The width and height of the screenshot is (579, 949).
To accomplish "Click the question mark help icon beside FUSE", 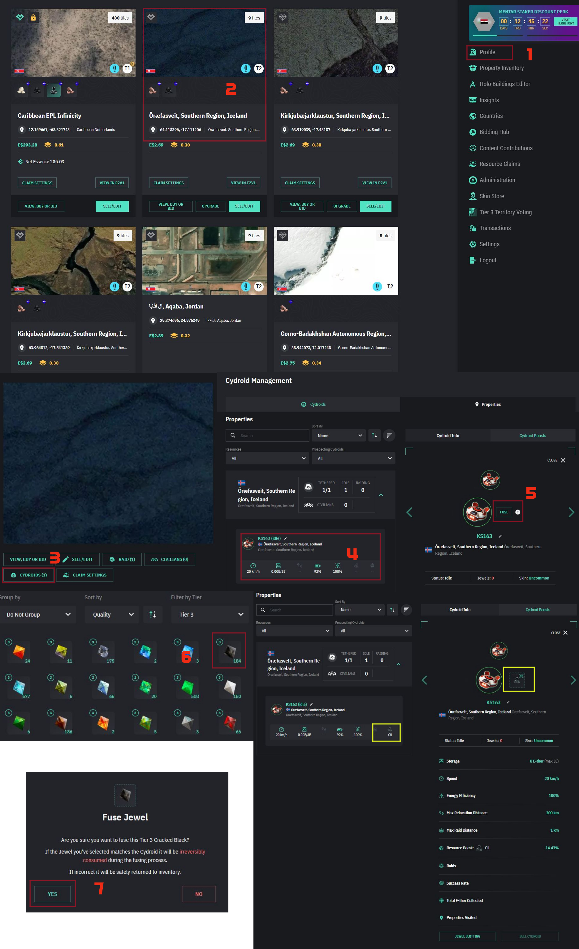I will click(517, 512).
